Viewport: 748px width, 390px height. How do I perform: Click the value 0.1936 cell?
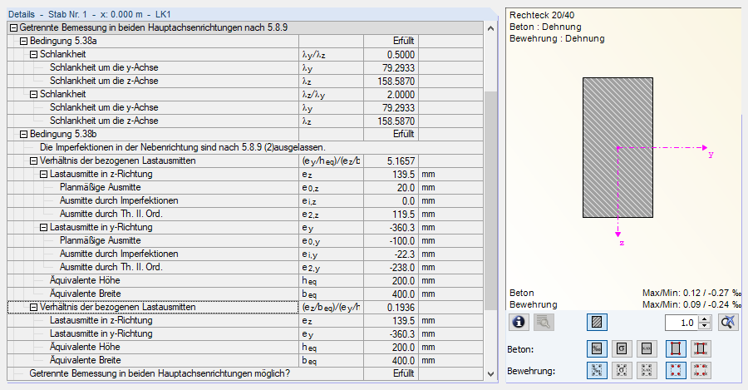(x=391, y=308)
